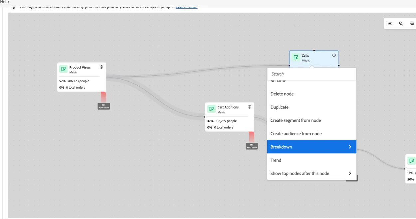The height and width of the screenshot is (219, 416).
Task: Click the right-side connector dot of Calls node
Action: coord(339,65)
